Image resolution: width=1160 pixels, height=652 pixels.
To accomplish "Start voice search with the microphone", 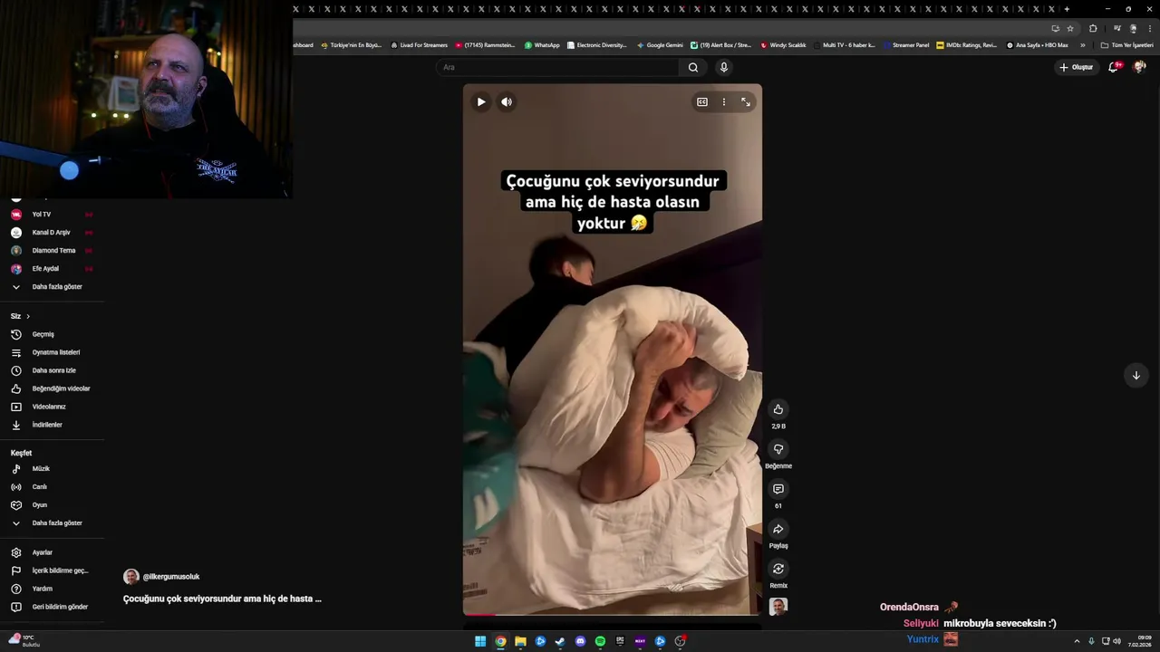I will click(723, 67).
